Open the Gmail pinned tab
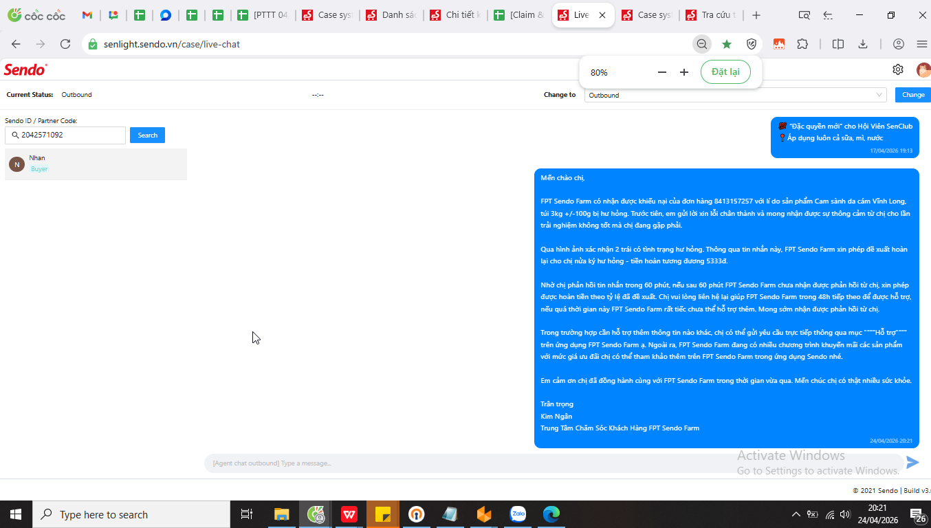The width and height of the screenshot is (931, 528). (87, 15)
